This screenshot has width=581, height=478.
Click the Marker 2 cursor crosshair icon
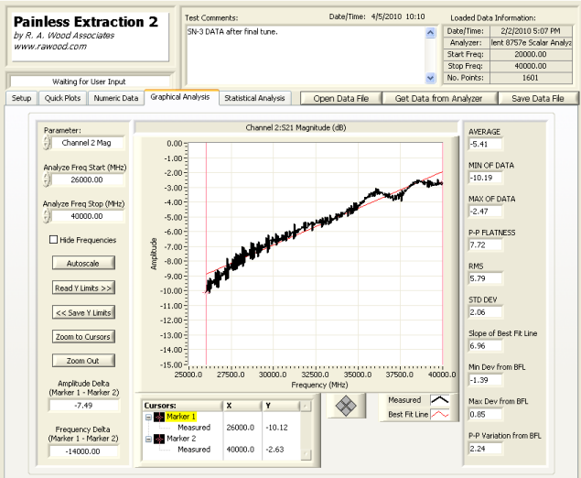pos(159,439)
